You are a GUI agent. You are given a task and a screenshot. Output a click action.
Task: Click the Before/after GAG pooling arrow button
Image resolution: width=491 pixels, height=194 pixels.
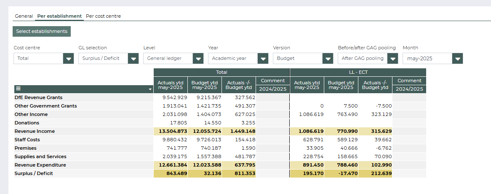click(x=392, y=59)
